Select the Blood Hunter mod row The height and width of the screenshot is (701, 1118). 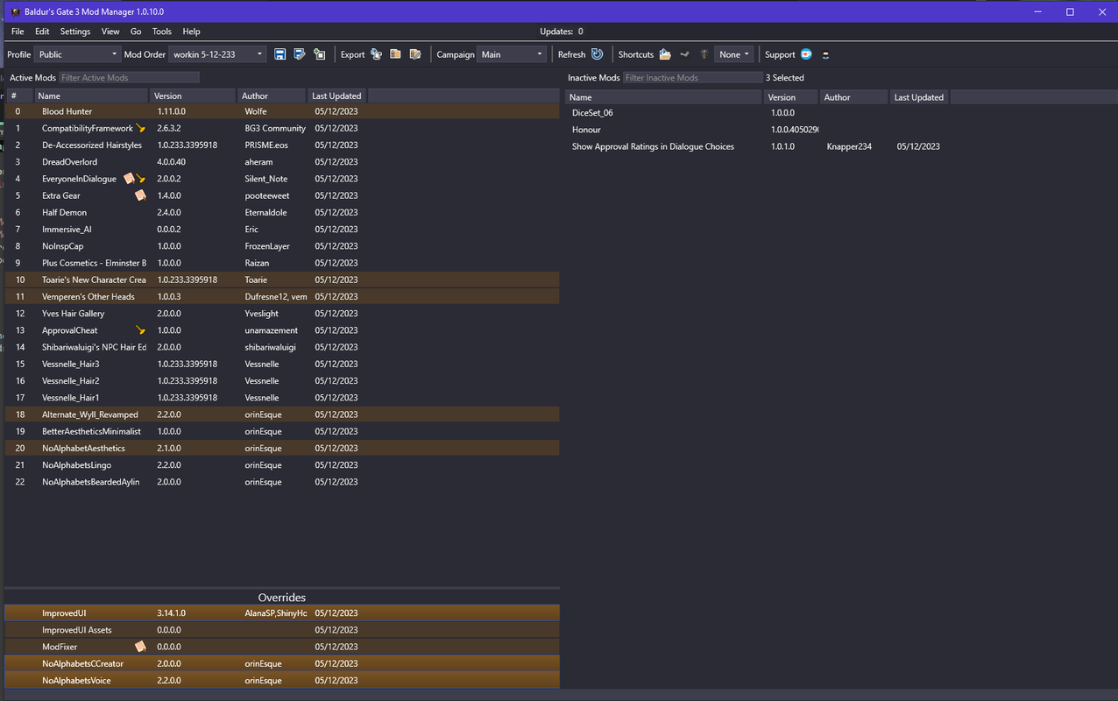pos(282,111)
